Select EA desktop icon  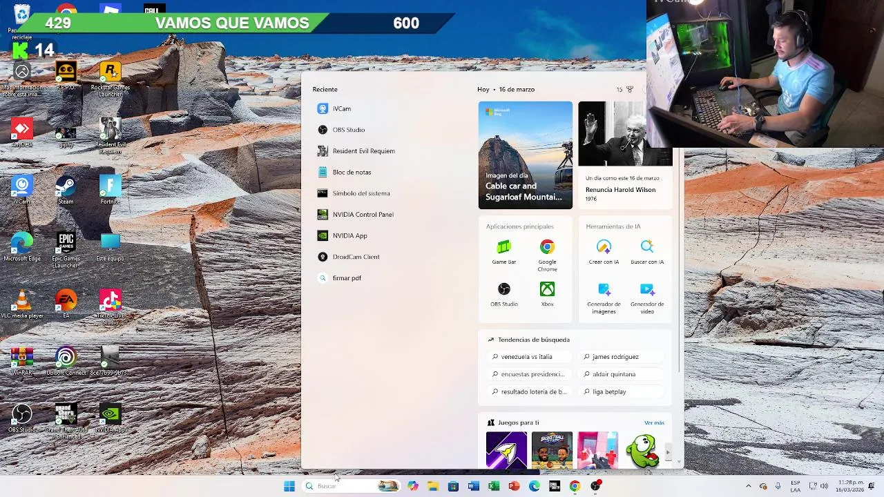(66, 304)
